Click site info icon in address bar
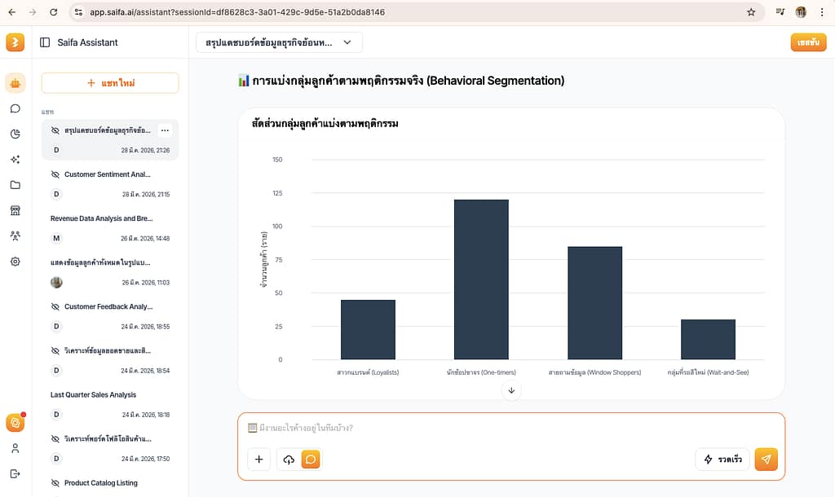Viewport: 835px width, 497px height. point(78,11)
